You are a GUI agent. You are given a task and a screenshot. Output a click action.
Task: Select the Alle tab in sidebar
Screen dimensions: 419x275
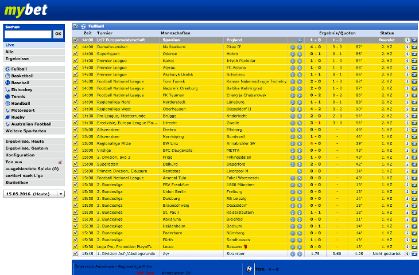point(34,52)
